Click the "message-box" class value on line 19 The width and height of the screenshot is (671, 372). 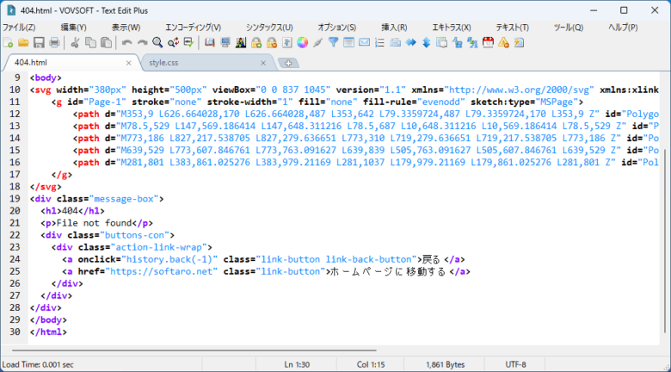pos(124,199)
